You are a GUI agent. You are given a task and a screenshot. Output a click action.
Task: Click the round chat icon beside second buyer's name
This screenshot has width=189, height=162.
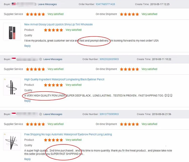41,59
